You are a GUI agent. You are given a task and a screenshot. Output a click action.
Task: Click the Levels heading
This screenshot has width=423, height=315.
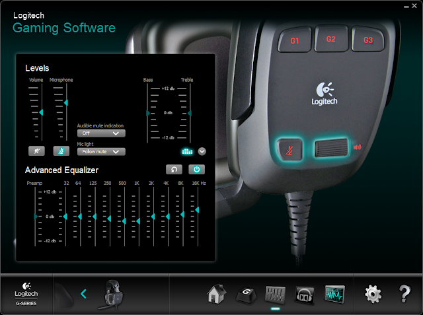click(37, 68)
